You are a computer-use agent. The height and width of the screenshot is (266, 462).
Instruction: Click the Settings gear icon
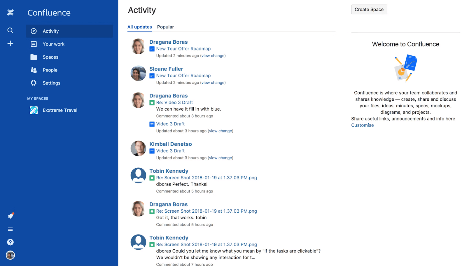tap(34, 83)
